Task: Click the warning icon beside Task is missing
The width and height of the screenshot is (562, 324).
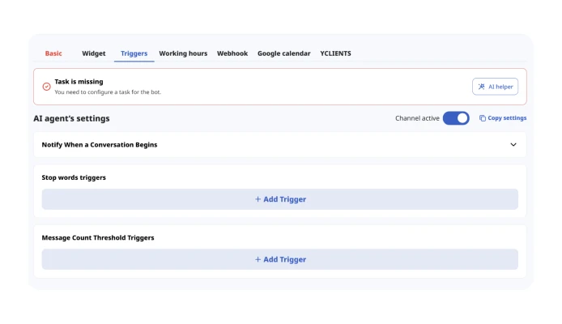Action: 46,87
